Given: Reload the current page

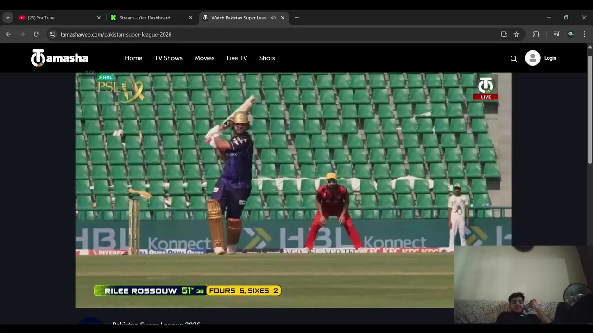Looking at the screenshot, I should (36, 34).
